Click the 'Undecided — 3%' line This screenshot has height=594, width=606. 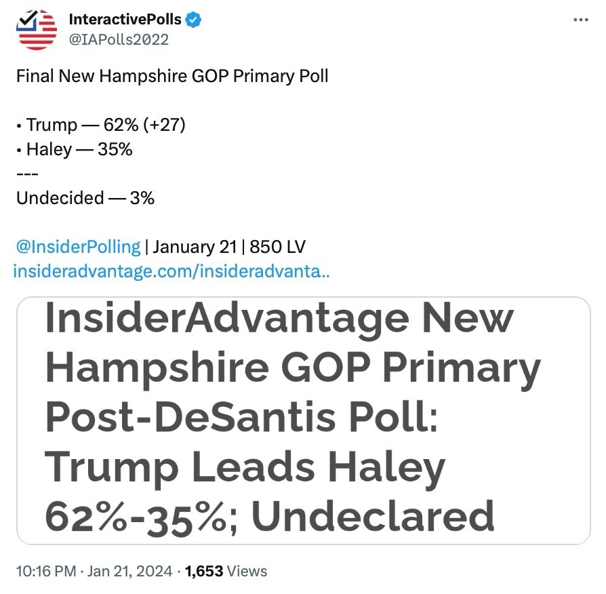tap(85, 198)
